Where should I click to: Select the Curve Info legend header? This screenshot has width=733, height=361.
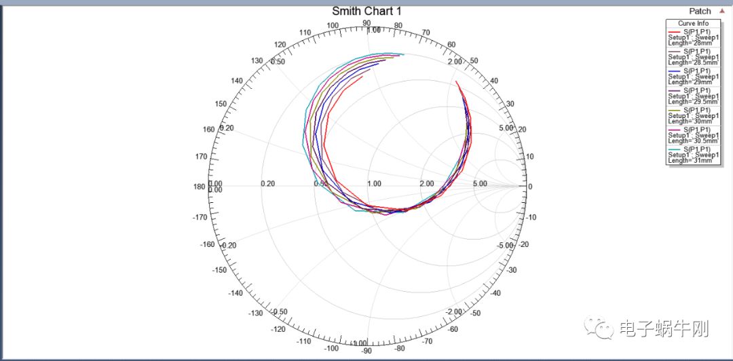[692, 24]
